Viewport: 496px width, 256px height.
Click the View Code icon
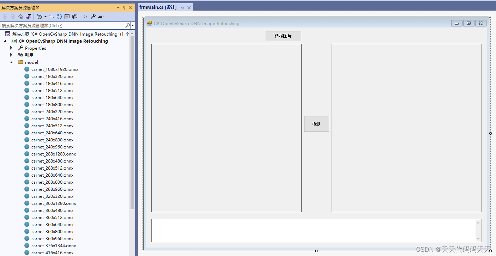[85, 17]
